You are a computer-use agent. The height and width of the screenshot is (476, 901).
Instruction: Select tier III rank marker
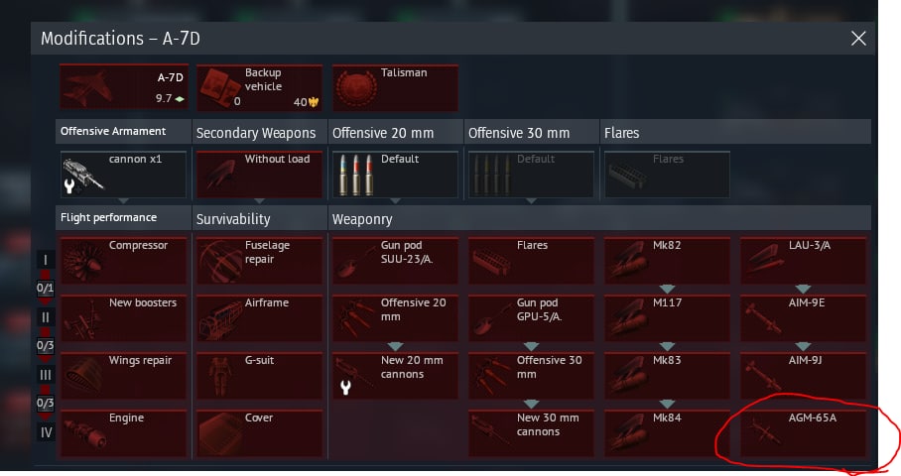(x=46, y=375)
